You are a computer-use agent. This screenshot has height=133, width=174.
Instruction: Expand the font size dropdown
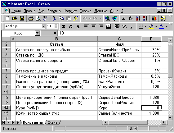pos(56,26)
